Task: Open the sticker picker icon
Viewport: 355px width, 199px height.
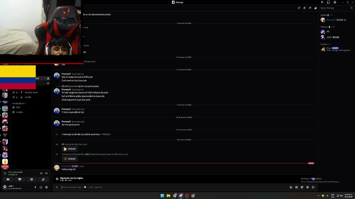Action: [x=302, y=187]
